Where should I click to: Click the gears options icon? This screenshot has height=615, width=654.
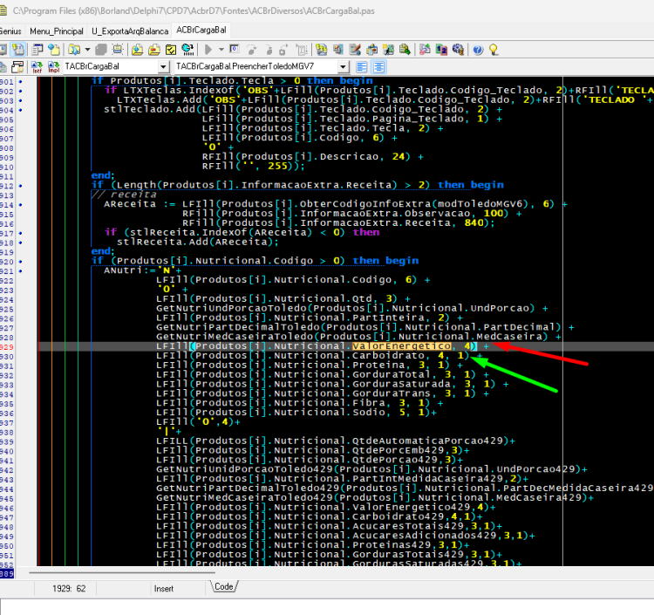click(458, 50)
